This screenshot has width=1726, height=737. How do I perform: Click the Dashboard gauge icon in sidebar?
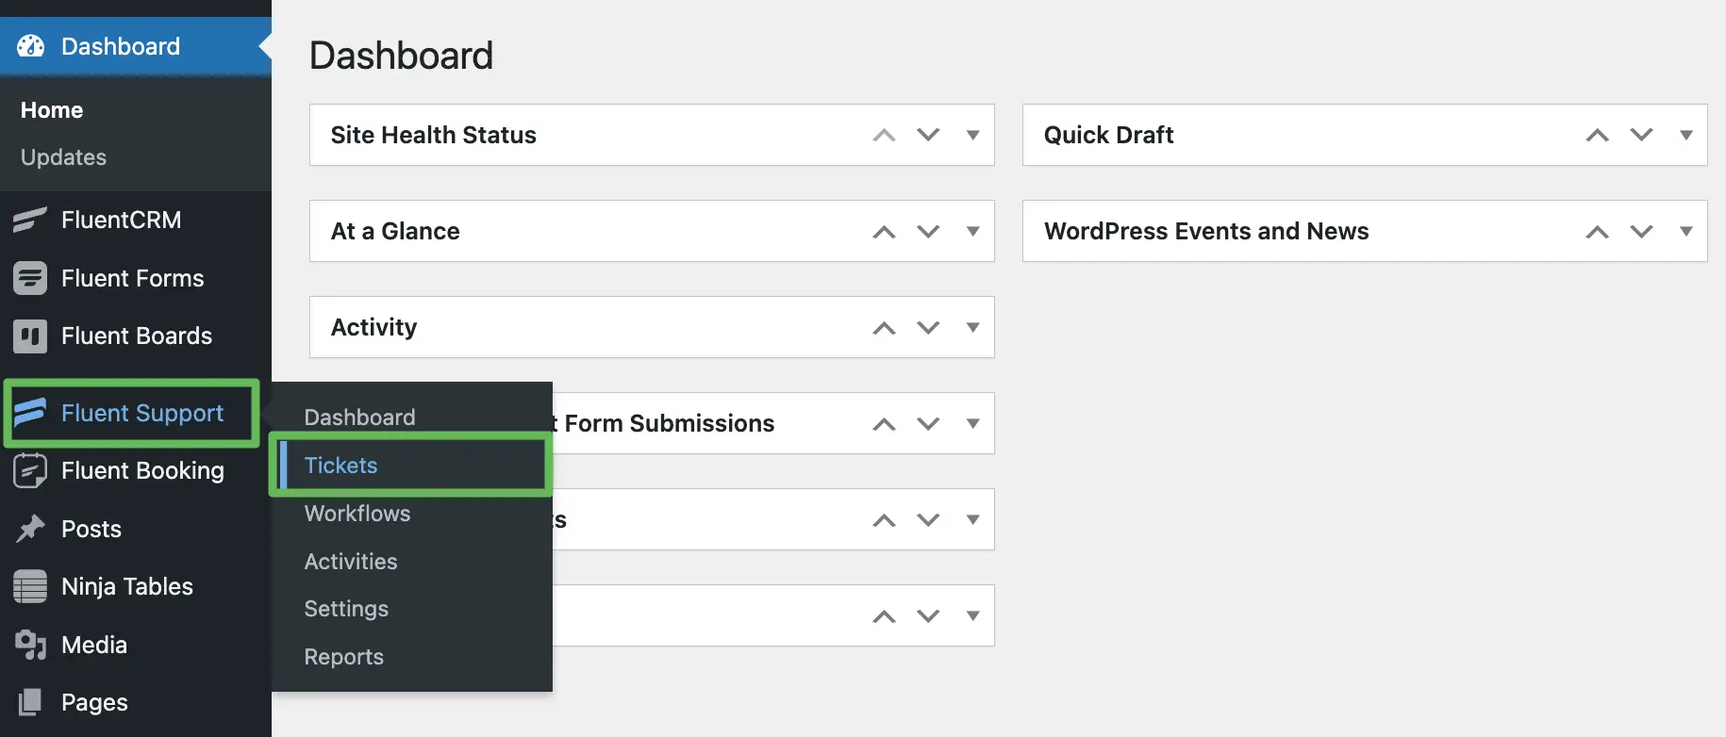(x=30, y=46)
